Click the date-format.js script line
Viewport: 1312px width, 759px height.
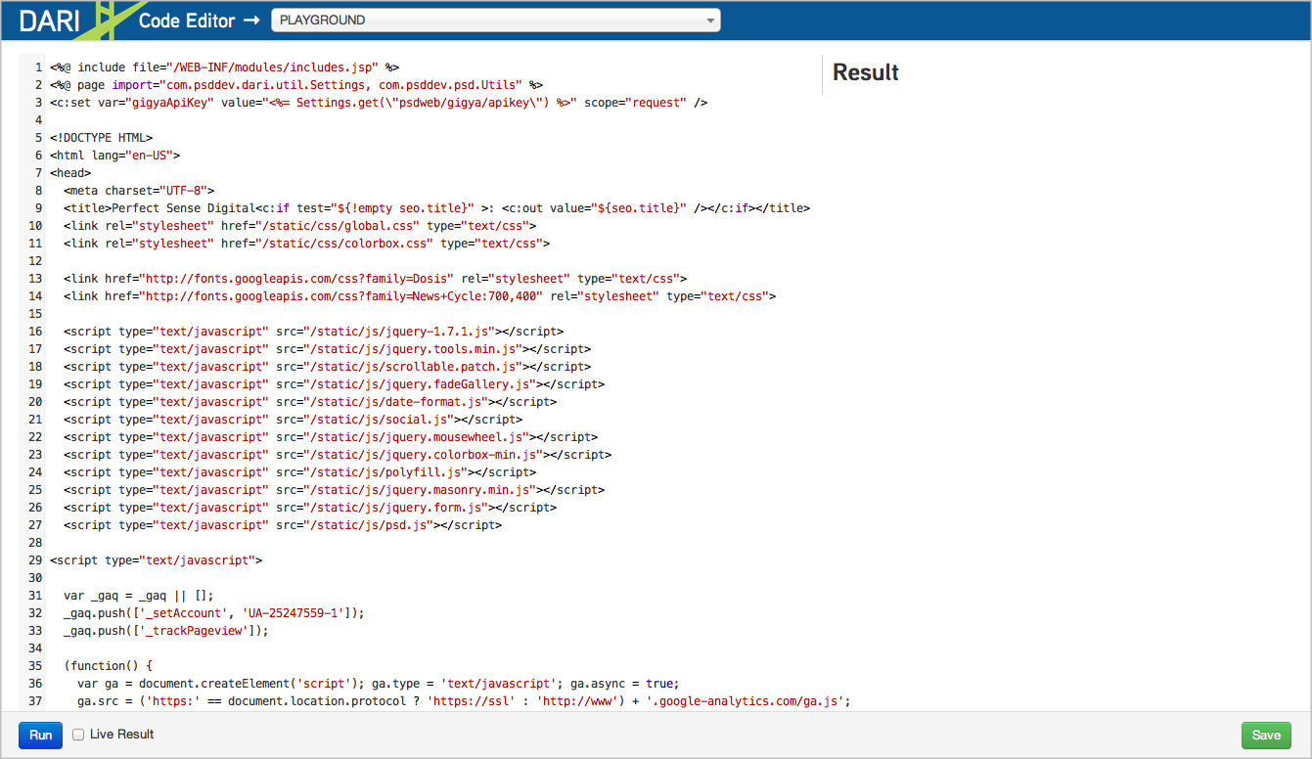310,402
